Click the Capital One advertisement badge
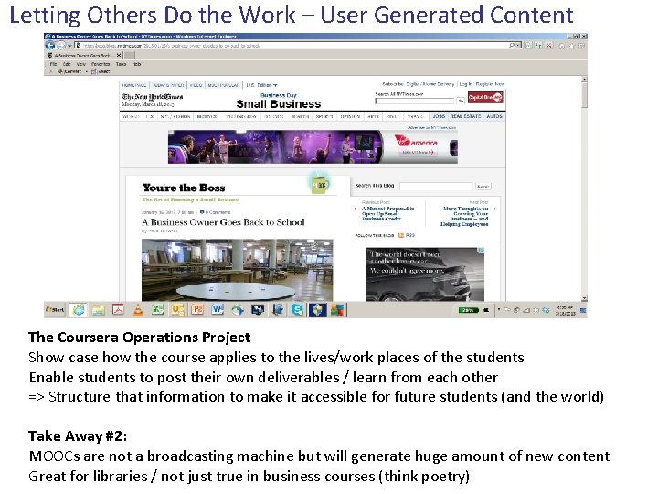This screenshot has height=494, width=658. (x=485, y=98)
